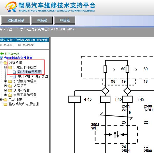Click the 诊断信息和程序 folder icon

[x=10, y=81]
